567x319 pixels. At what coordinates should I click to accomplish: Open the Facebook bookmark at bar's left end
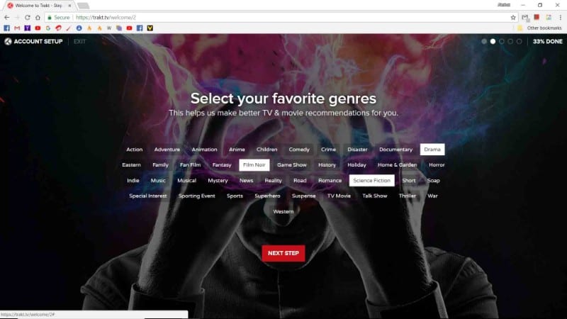6,28
